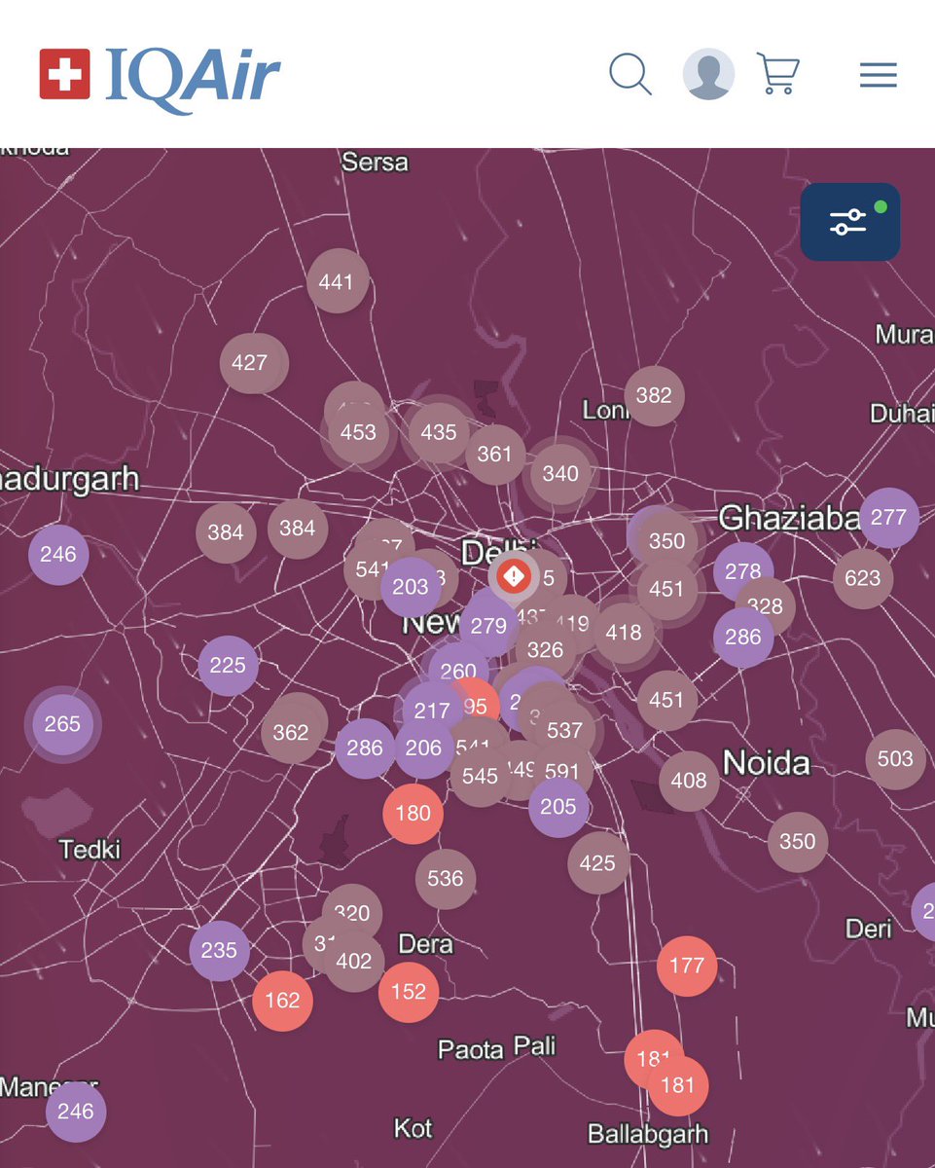Select the 362 air quality marker
The width and height of the screenshot is (935, 1168).
291,733
